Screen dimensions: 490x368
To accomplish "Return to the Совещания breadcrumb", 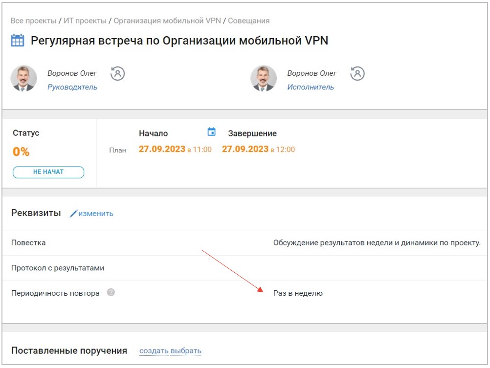I will point(248,21).
